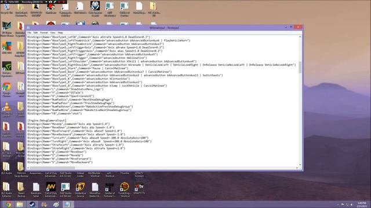The image size is (371, 208).
Task: Open the dropdown arrow in the recording bar
Action: tap(46, 2)
